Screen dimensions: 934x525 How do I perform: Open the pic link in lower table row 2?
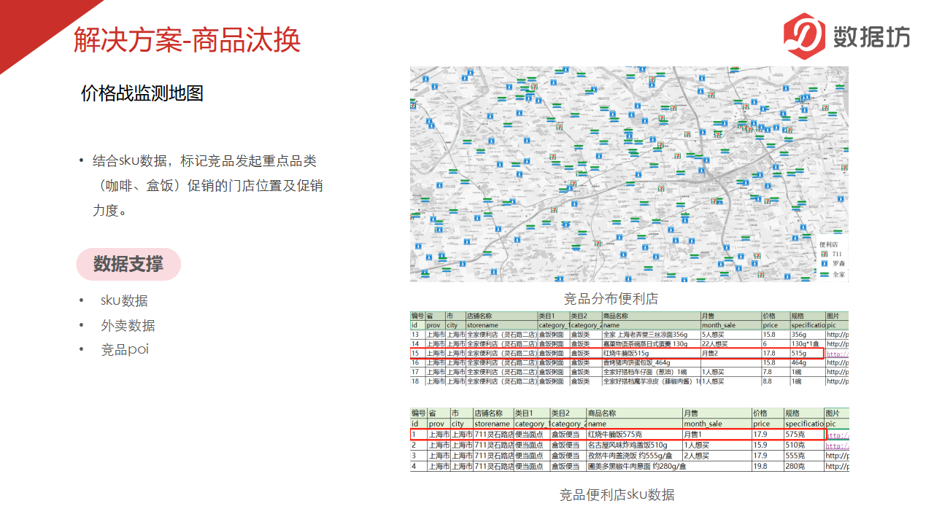click(838, 446)
